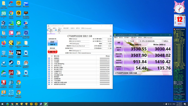This screenshot has height=106, width=188.
Task: Expand the 1GiB test size dropdown
Action: 134,41
